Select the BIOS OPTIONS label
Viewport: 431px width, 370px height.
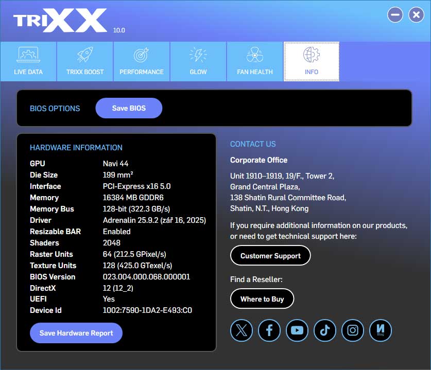pos(55,108)
